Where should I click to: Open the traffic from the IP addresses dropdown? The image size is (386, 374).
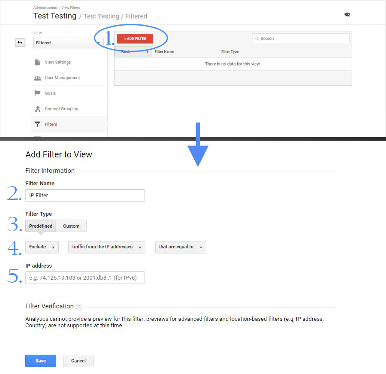[x=106, y=247]
